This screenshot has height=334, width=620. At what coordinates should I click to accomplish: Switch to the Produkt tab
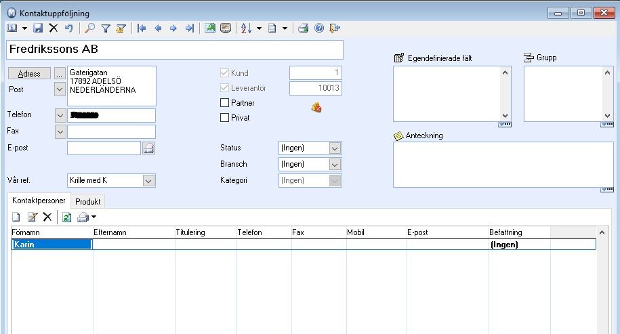(88, 202)
